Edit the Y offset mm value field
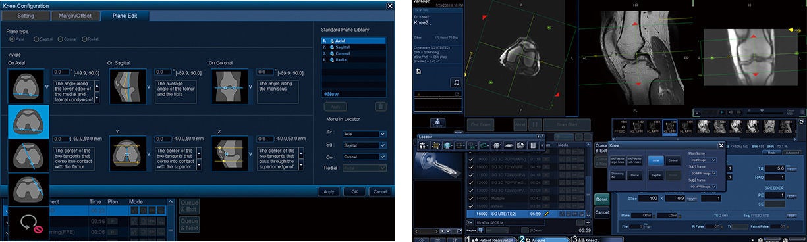The width and height of the screenshot is (807, 242). pyautogui.click(x=163, y=139)
